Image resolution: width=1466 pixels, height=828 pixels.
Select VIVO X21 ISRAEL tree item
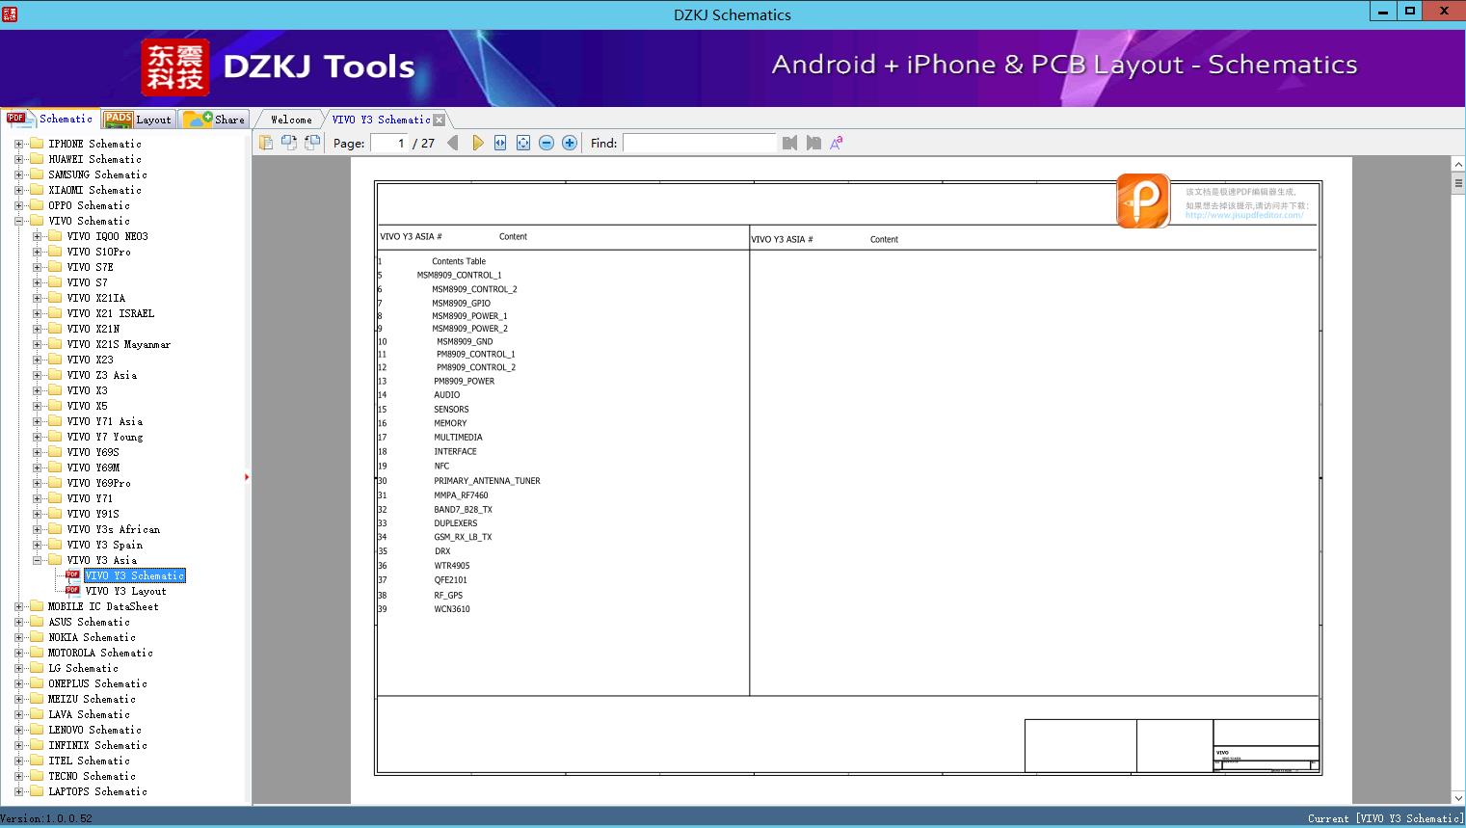point(110,313)
